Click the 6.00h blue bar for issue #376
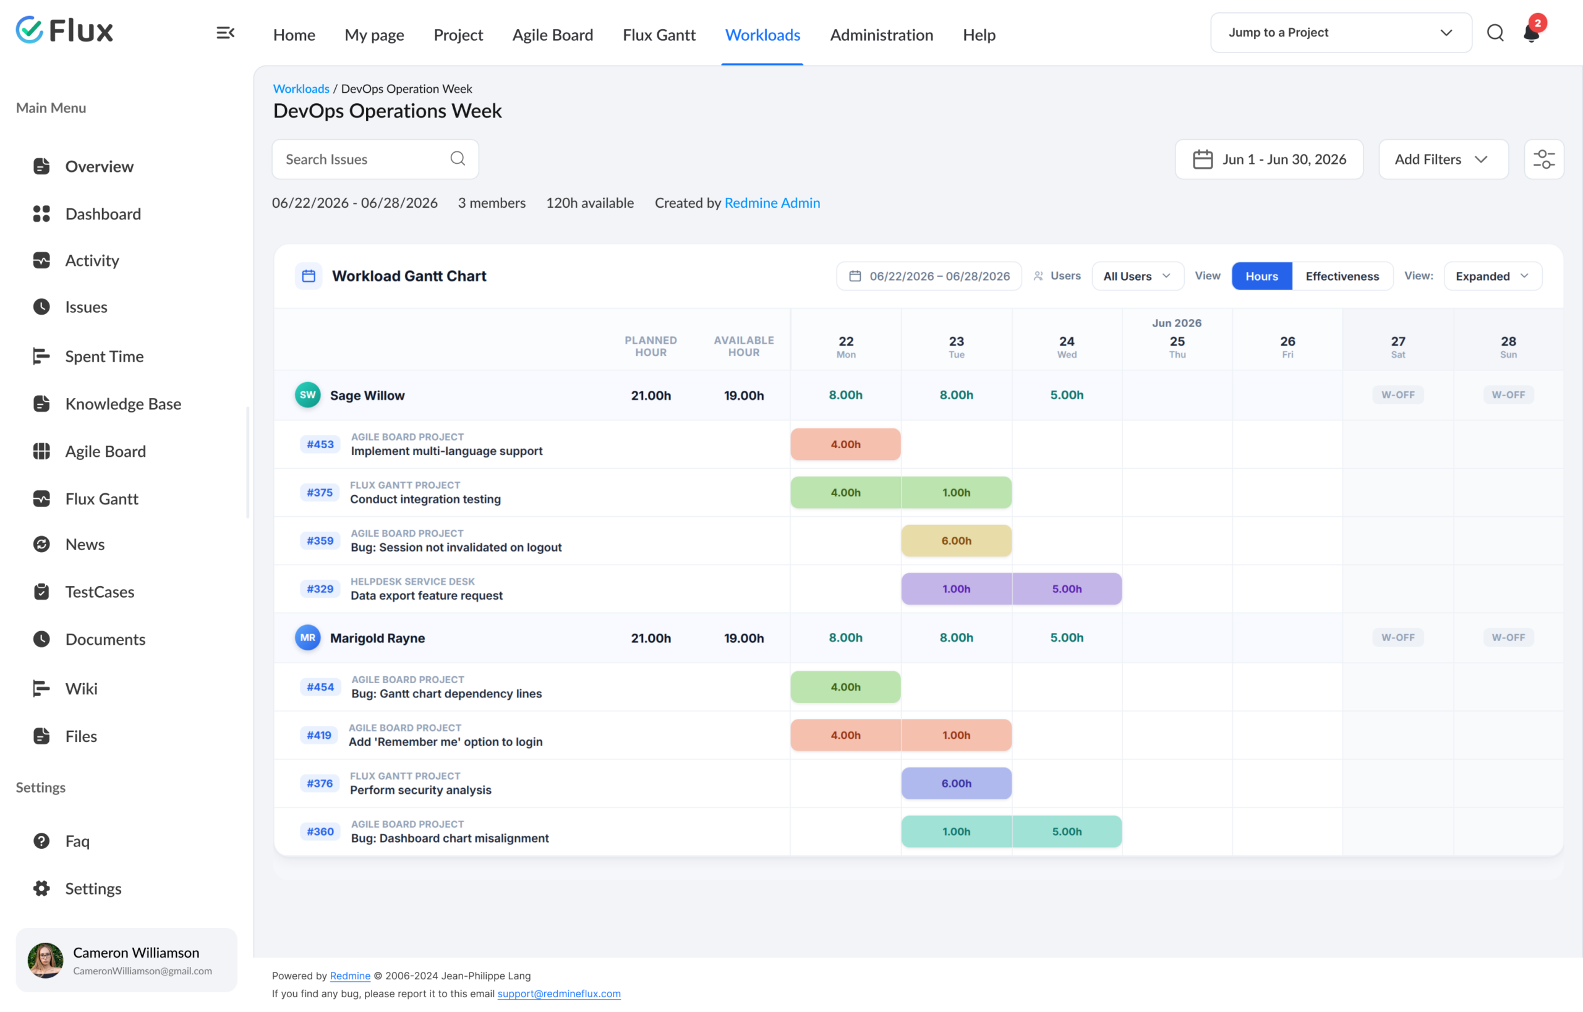This screenshot has height=1012, width=1583. [x=956, y=783]
